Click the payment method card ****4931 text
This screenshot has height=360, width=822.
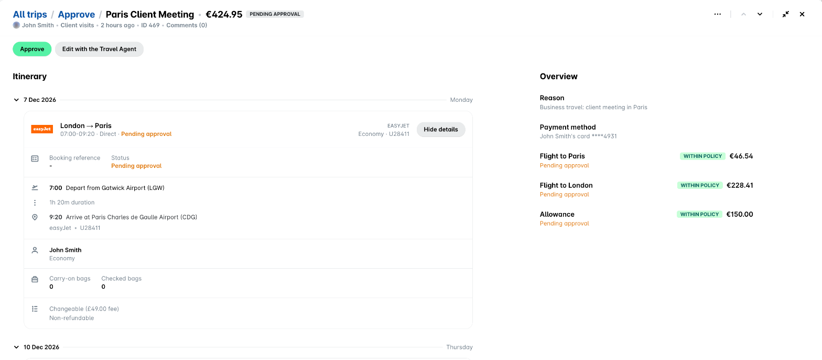578,136
